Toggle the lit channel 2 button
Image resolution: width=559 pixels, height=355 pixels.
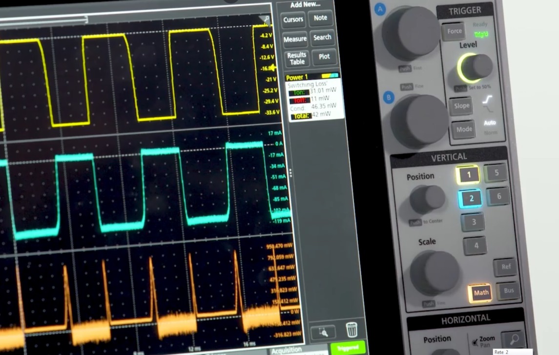click(x=471, y=199)
